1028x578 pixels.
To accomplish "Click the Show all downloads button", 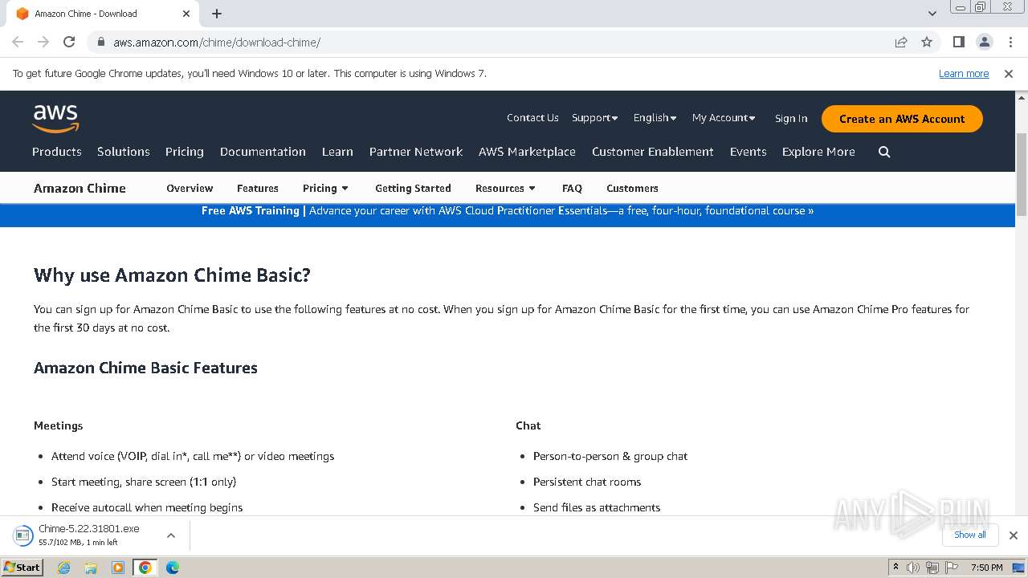I will [x=970, y=535].
